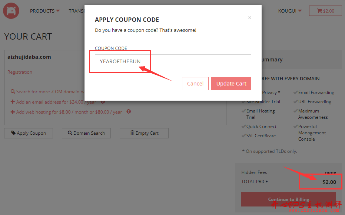345x215 pixels.
Task: Cancel the coupon code dialog
Action: coord(195,84)
